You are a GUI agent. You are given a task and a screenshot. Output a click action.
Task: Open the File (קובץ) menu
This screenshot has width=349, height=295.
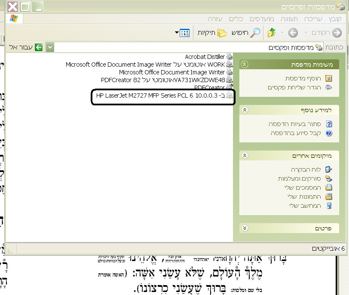pos(335,19)
